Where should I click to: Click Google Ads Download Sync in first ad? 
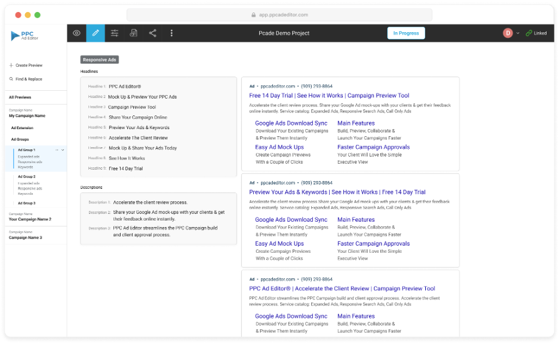[291, 123]
